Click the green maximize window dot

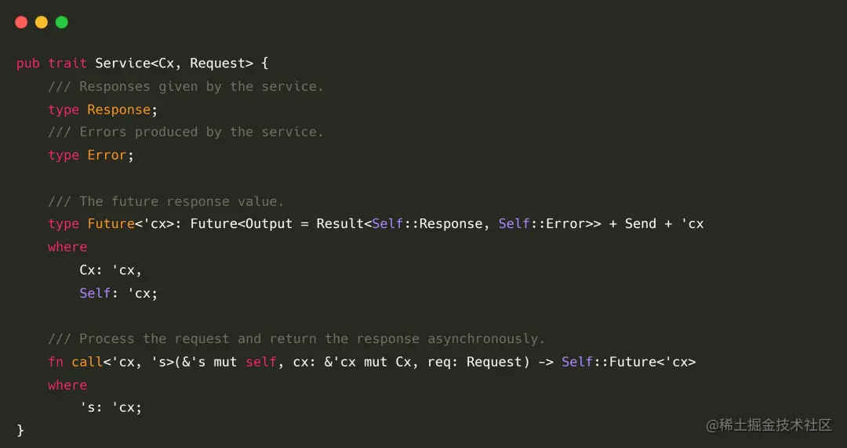tap(62, 22)
